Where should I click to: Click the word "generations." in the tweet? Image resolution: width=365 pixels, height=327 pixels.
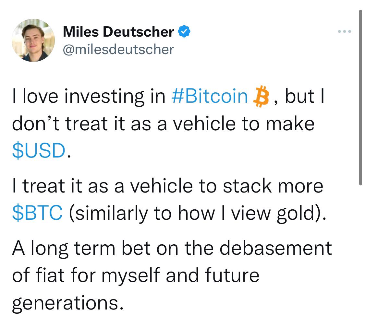(67, 303)
